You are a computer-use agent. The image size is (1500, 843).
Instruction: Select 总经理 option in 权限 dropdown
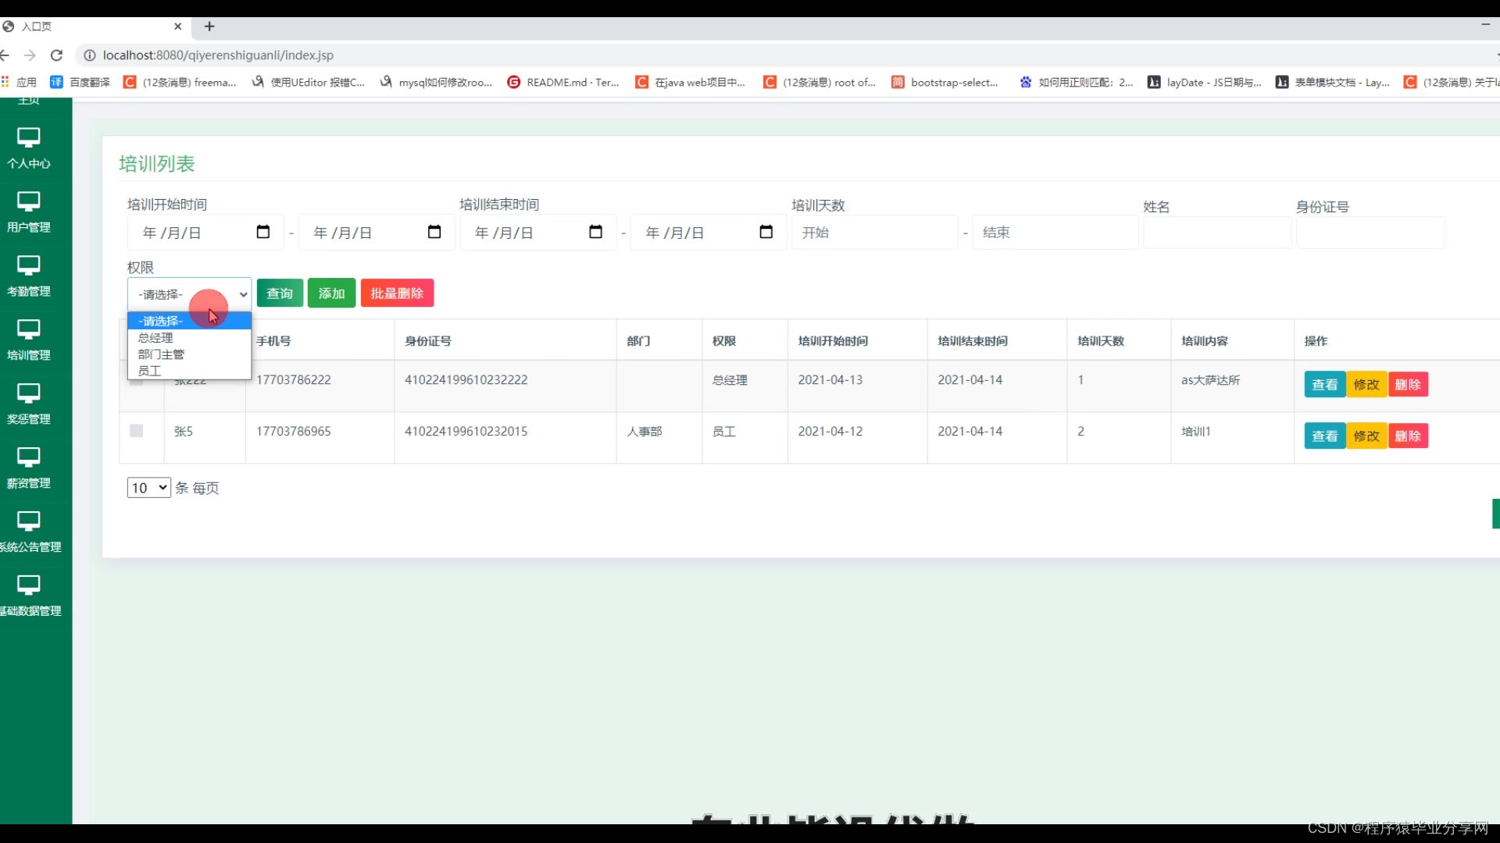point(155,338)
